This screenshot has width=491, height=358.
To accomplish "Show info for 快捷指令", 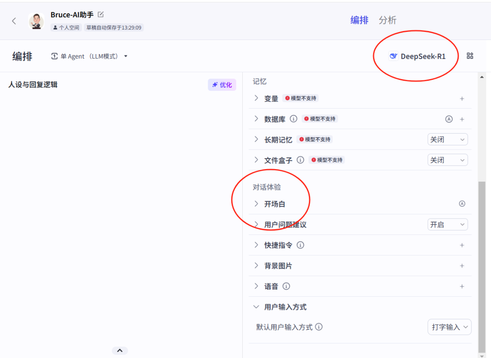I will coord(301,245).
